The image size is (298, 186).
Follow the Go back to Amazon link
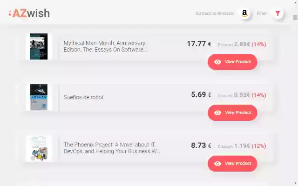(215, 13)
